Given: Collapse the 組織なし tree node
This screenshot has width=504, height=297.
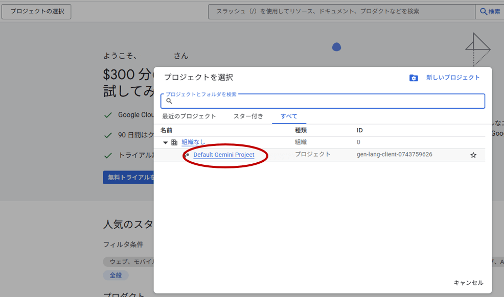Looking at the screenshot, I should pyautogui.click(x=165, y=142).
